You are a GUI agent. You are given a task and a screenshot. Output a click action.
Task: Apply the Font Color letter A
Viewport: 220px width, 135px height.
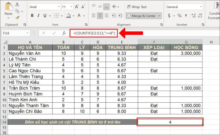click(x=79, y=15)
